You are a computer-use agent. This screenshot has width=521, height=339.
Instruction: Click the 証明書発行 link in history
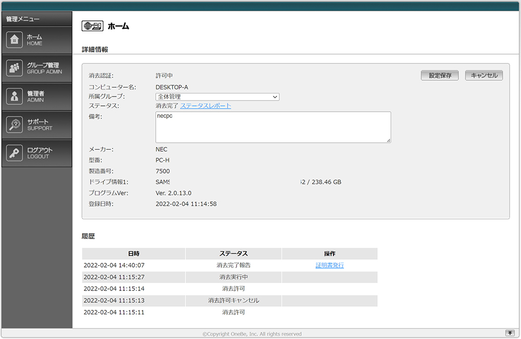(x=329, y=265)
